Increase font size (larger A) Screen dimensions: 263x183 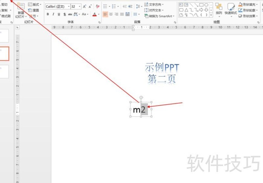point(84,7)
